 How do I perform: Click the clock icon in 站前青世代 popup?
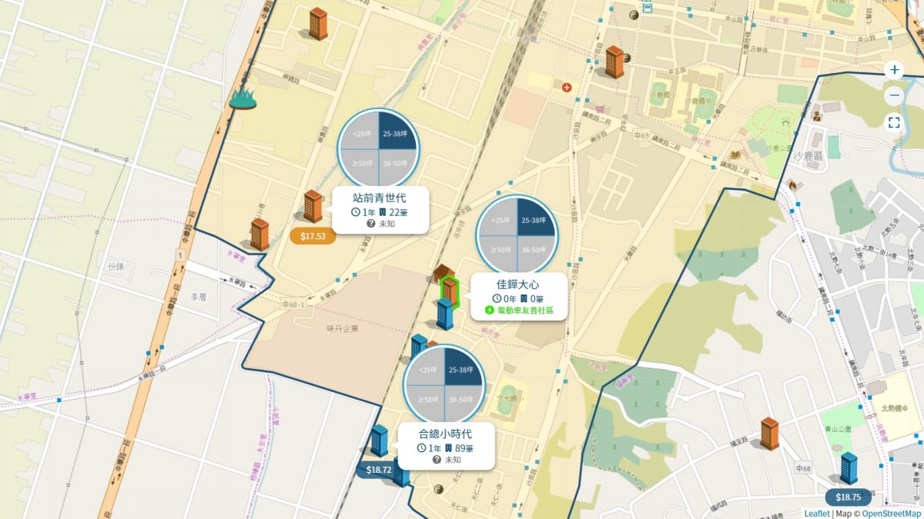click(x=356, y=212)
